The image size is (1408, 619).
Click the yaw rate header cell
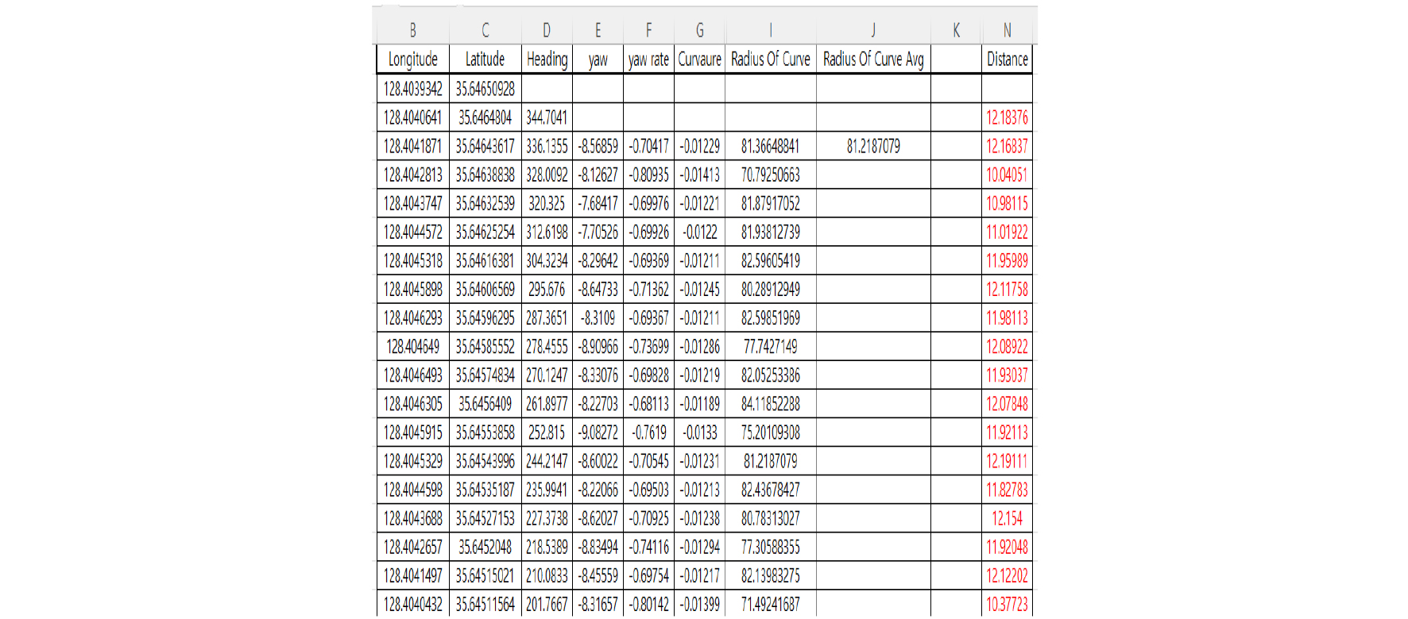[x=648, y=60]
